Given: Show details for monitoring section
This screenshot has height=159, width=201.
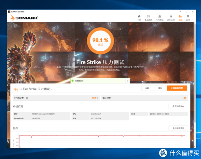Looking at the screenshot, I should [178, 128].
